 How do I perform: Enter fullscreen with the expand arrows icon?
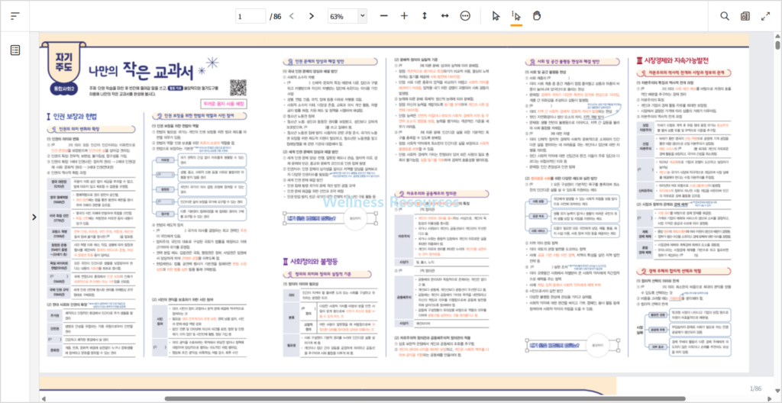click(765, 16)
